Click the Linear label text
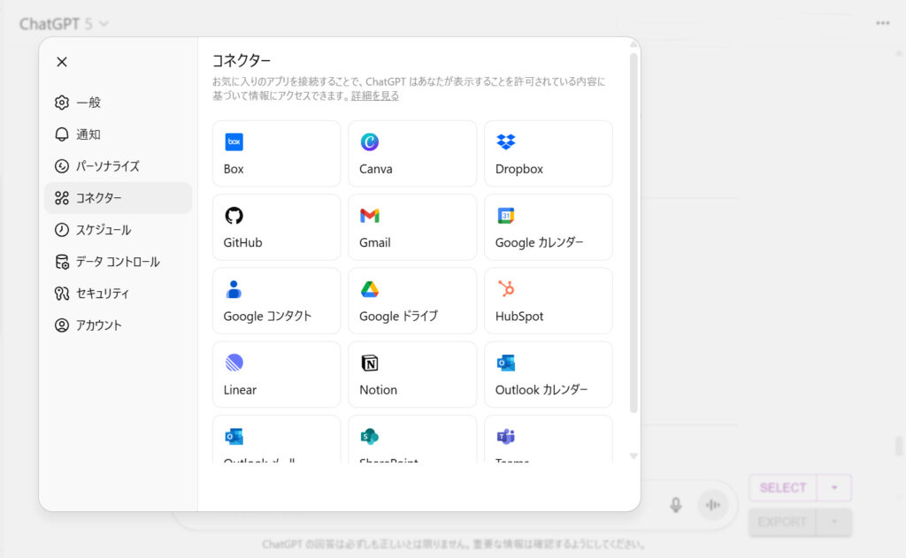Screen dimensions: 906x558 pos(240,390)
